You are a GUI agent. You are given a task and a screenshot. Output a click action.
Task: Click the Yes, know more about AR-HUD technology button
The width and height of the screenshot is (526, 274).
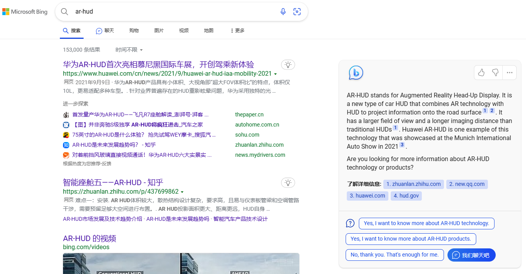tap(426, 224)
